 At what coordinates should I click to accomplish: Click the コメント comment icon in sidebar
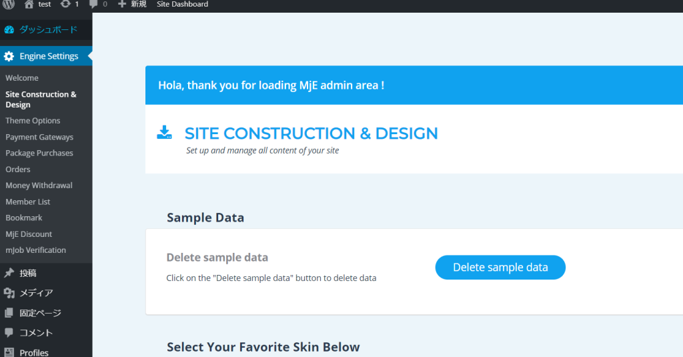9,332
